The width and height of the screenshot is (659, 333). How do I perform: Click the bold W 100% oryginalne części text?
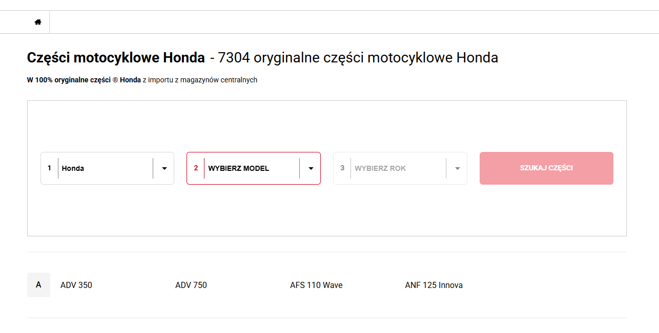(84, 80)
